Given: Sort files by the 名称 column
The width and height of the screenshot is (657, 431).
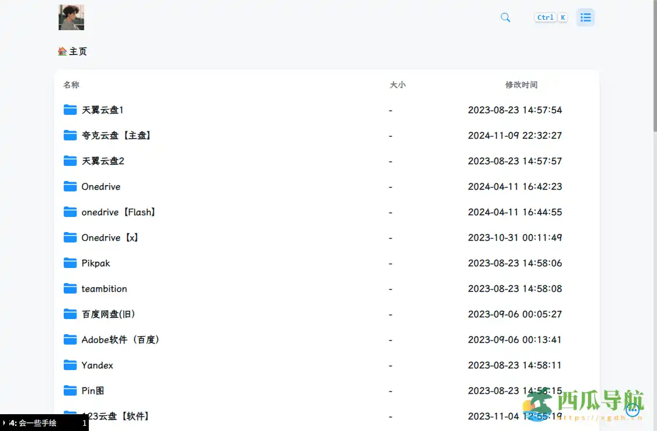Looking at the screenshot, I should 71,85.
